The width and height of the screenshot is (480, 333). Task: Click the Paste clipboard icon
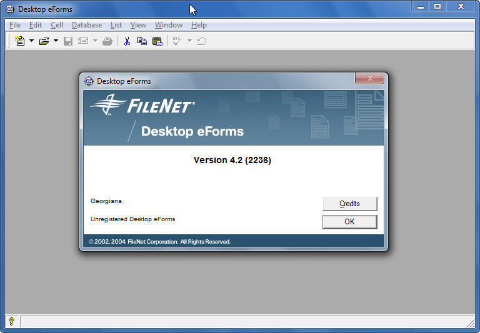[x=157, y=41]
